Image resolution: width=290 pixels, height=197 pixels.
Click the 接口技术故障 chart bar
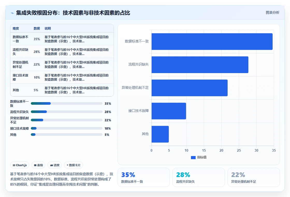click(x=169, y=111)
